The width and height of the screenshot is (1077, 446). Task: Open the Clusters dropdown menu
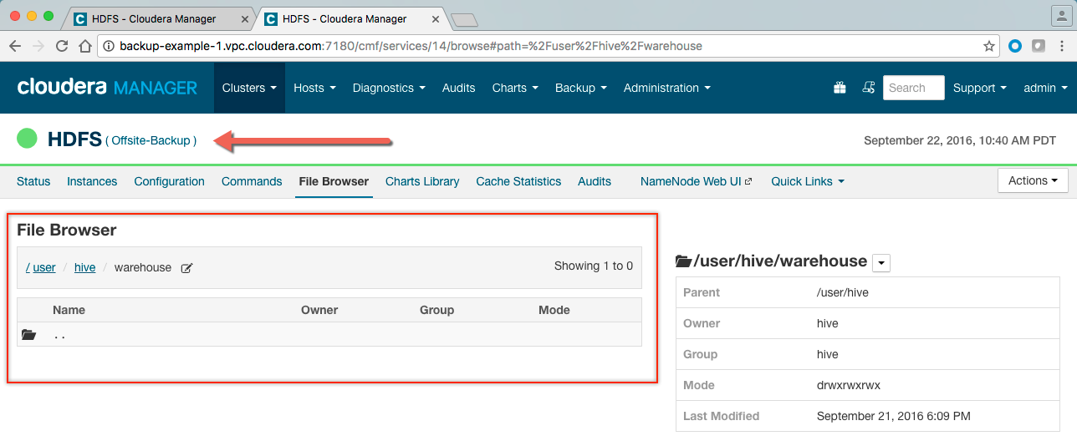click(x=249, y=88)
